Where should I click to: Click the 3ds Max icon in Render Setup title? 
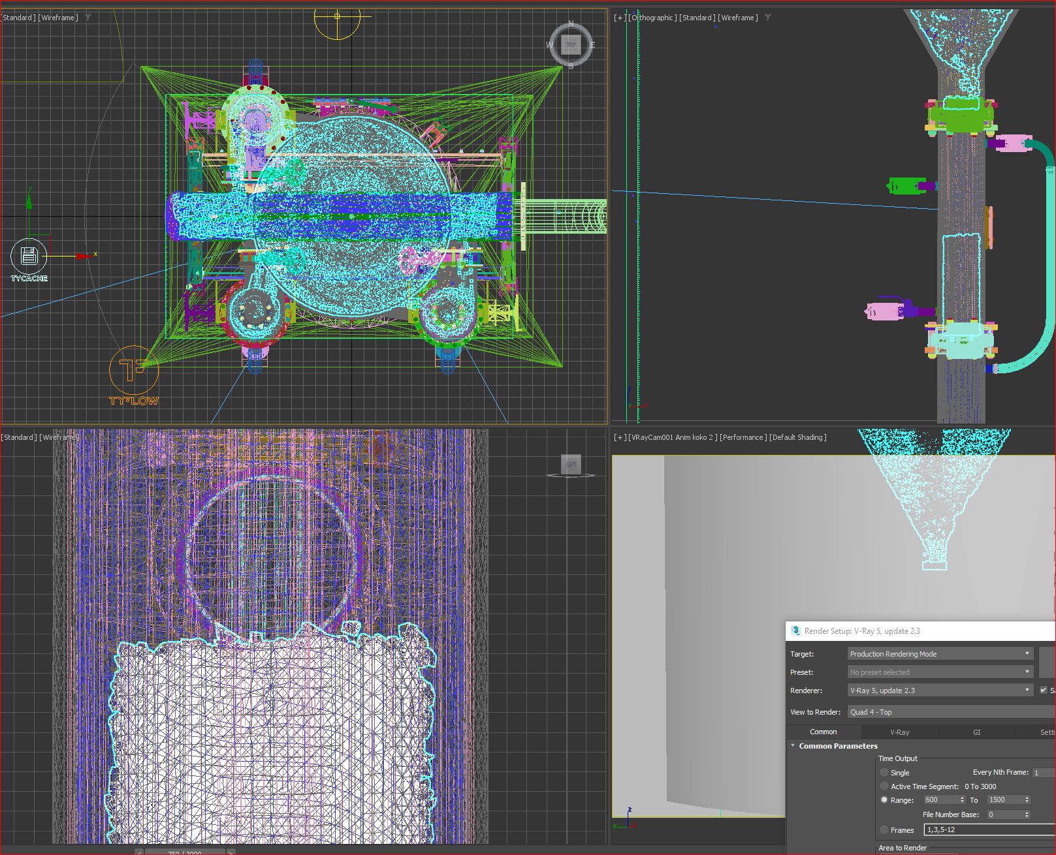(x=795, y=630)
